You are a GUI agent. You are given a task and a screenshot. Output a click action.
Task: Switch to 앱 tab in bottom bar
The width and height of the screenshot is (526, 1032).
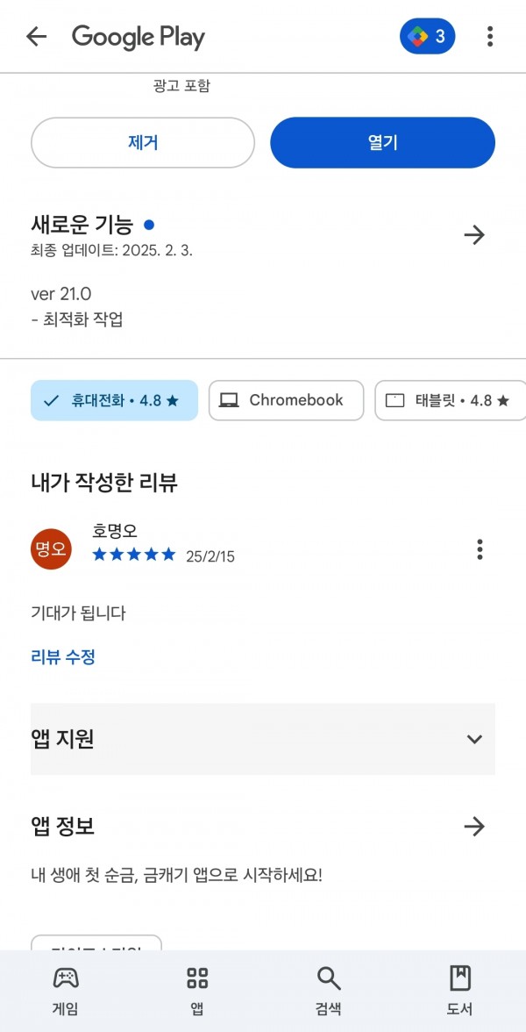point(197,991)
